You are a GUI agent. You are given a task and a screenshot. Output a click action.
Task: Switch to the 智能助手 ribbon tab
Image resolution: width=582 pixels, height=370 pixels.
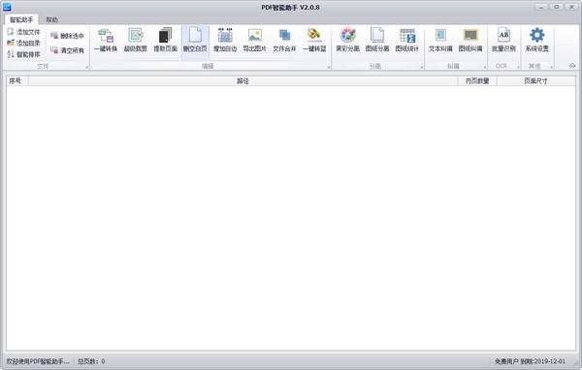click(x=21, y=19)
